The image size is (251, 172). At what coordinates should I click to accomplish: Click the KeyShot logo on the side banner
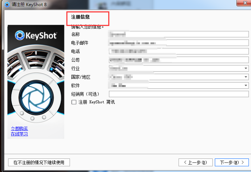click(36, 35)
